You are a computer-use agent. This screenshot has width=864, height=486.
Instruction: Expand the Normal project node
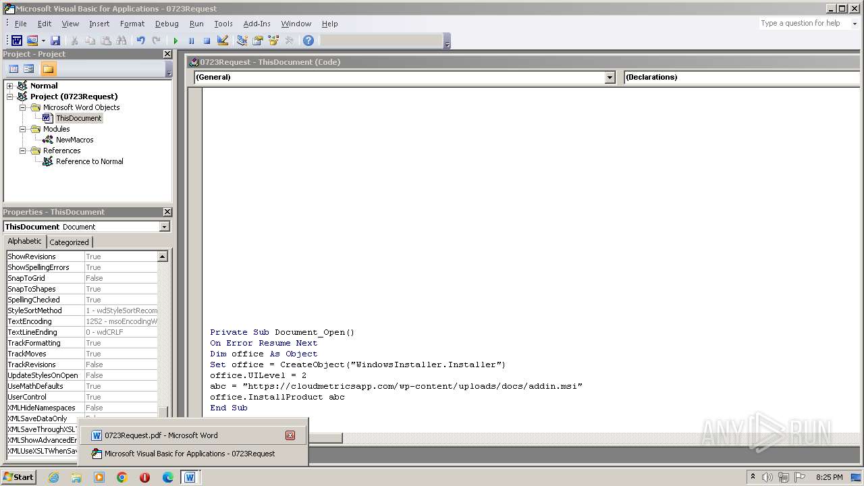tap(10, 86)
